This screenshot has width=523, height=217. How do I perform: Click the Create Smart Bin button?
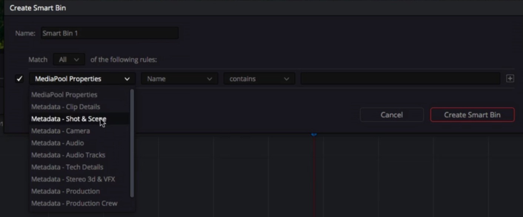click(472, 115)
